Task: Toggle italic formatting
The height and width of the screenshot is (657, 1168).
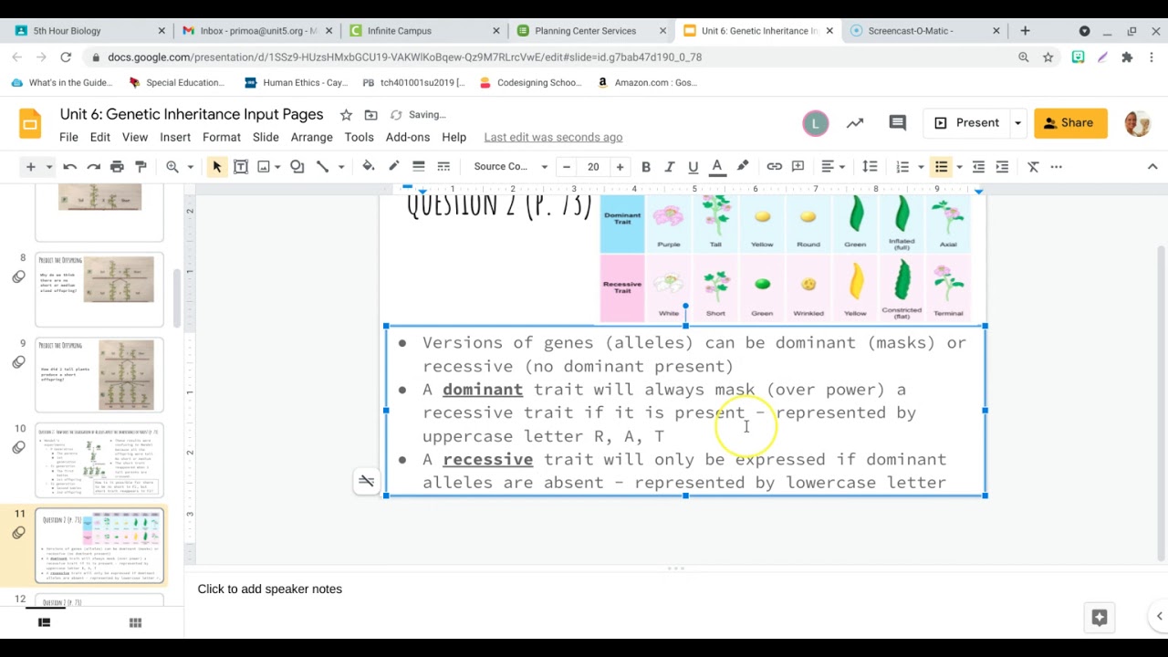Action: (x=669, y=167)
